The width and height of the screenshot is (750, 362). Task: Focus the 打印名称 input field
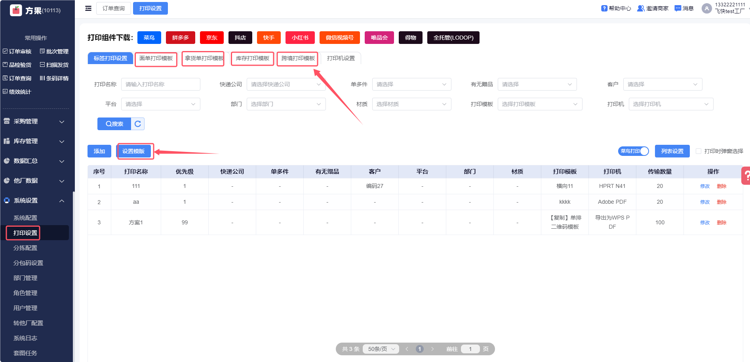pyautogui.click(x=160, y=84)
